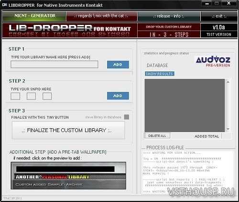Click the DELETE ALL button

coord(157,135)
